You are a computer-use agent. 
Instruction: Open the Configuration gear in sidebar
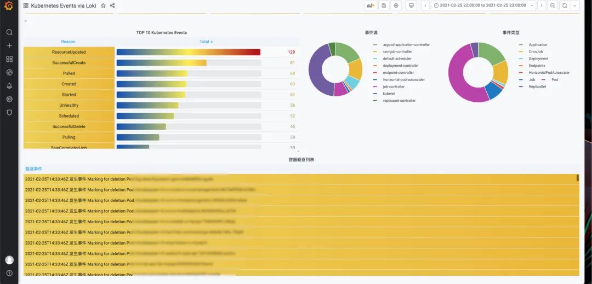(x=9, y=99)
